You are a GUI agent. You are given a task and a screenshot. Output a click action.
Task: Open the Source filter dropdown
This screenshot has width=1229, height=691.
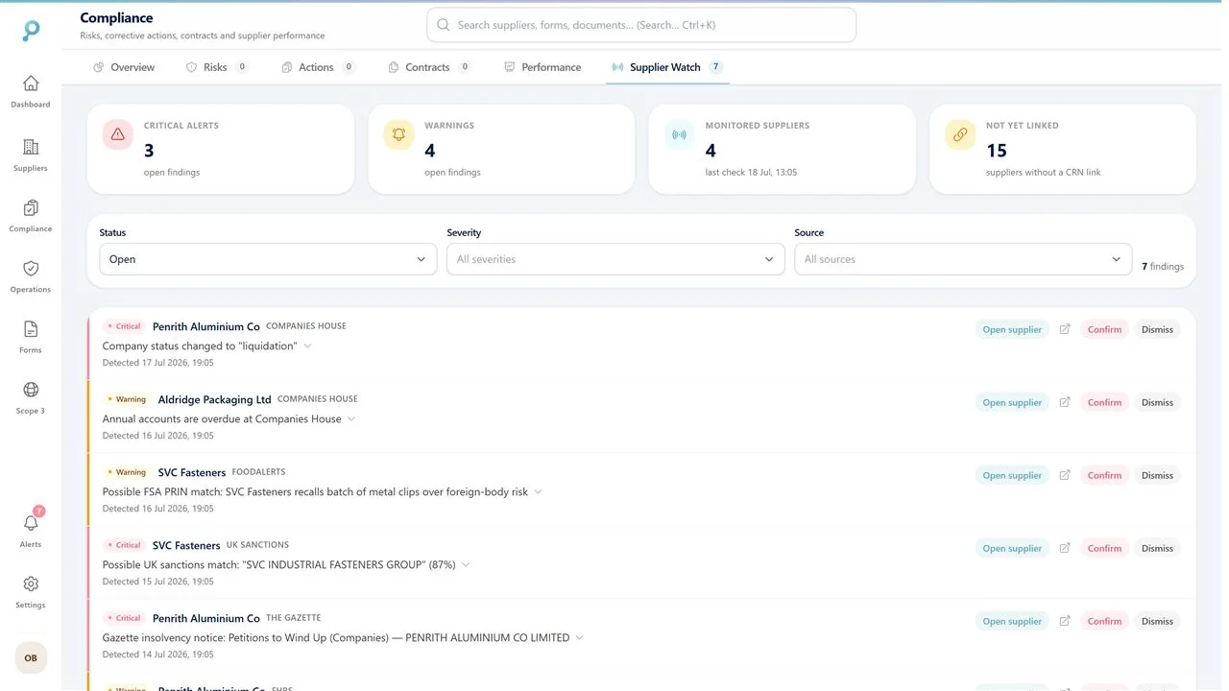(x=963, y=259)
